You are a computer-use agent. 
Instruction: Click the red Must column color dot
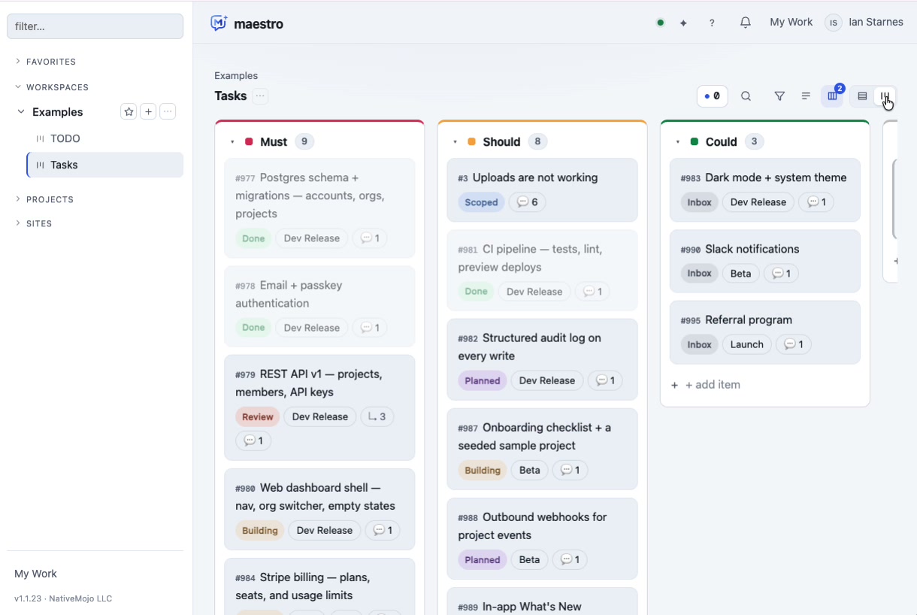click(249, 142)
